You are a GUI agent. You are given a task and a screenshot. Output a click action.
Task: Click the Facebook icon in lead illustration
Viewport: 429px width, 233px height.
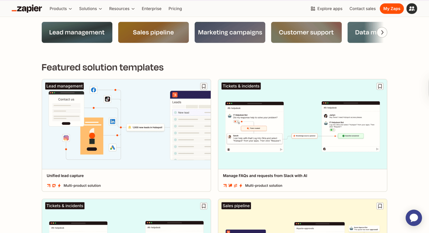(93, 90)
